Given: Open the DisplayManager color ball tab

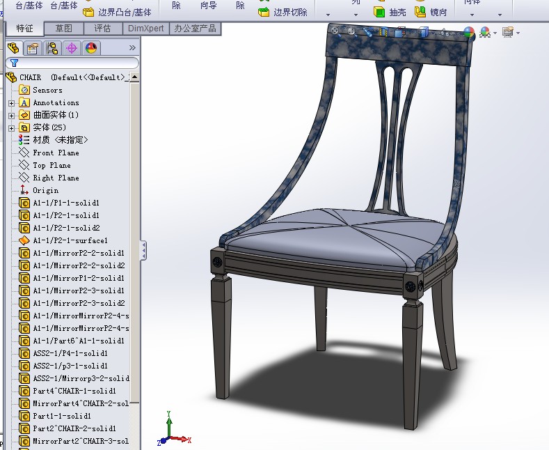Looking at the screenshot, I should 91,48.
